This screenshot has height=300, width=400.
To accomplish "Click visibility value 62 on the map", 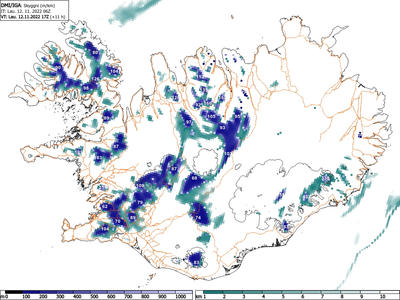I will point(105,206).
